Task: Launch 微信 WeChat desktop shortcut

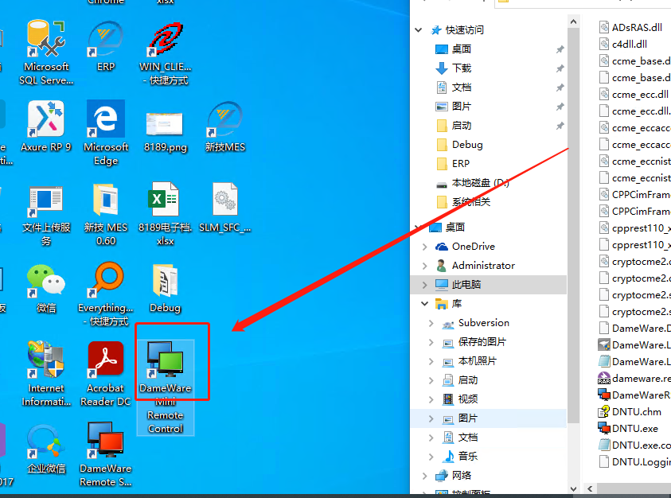Action: [46, 289]
